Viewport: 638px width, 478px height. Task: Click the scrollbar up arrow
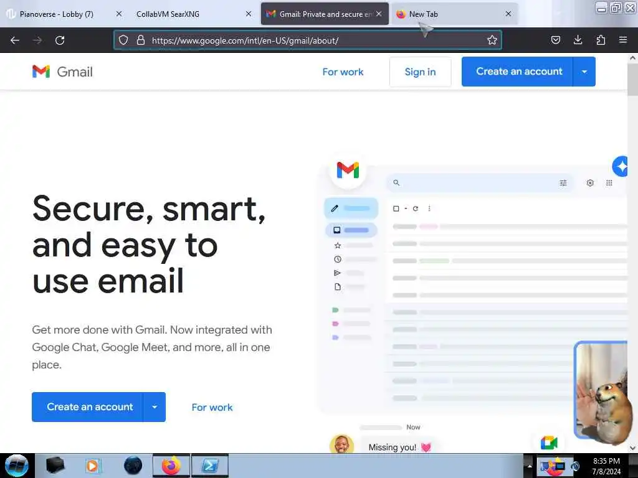633,58
